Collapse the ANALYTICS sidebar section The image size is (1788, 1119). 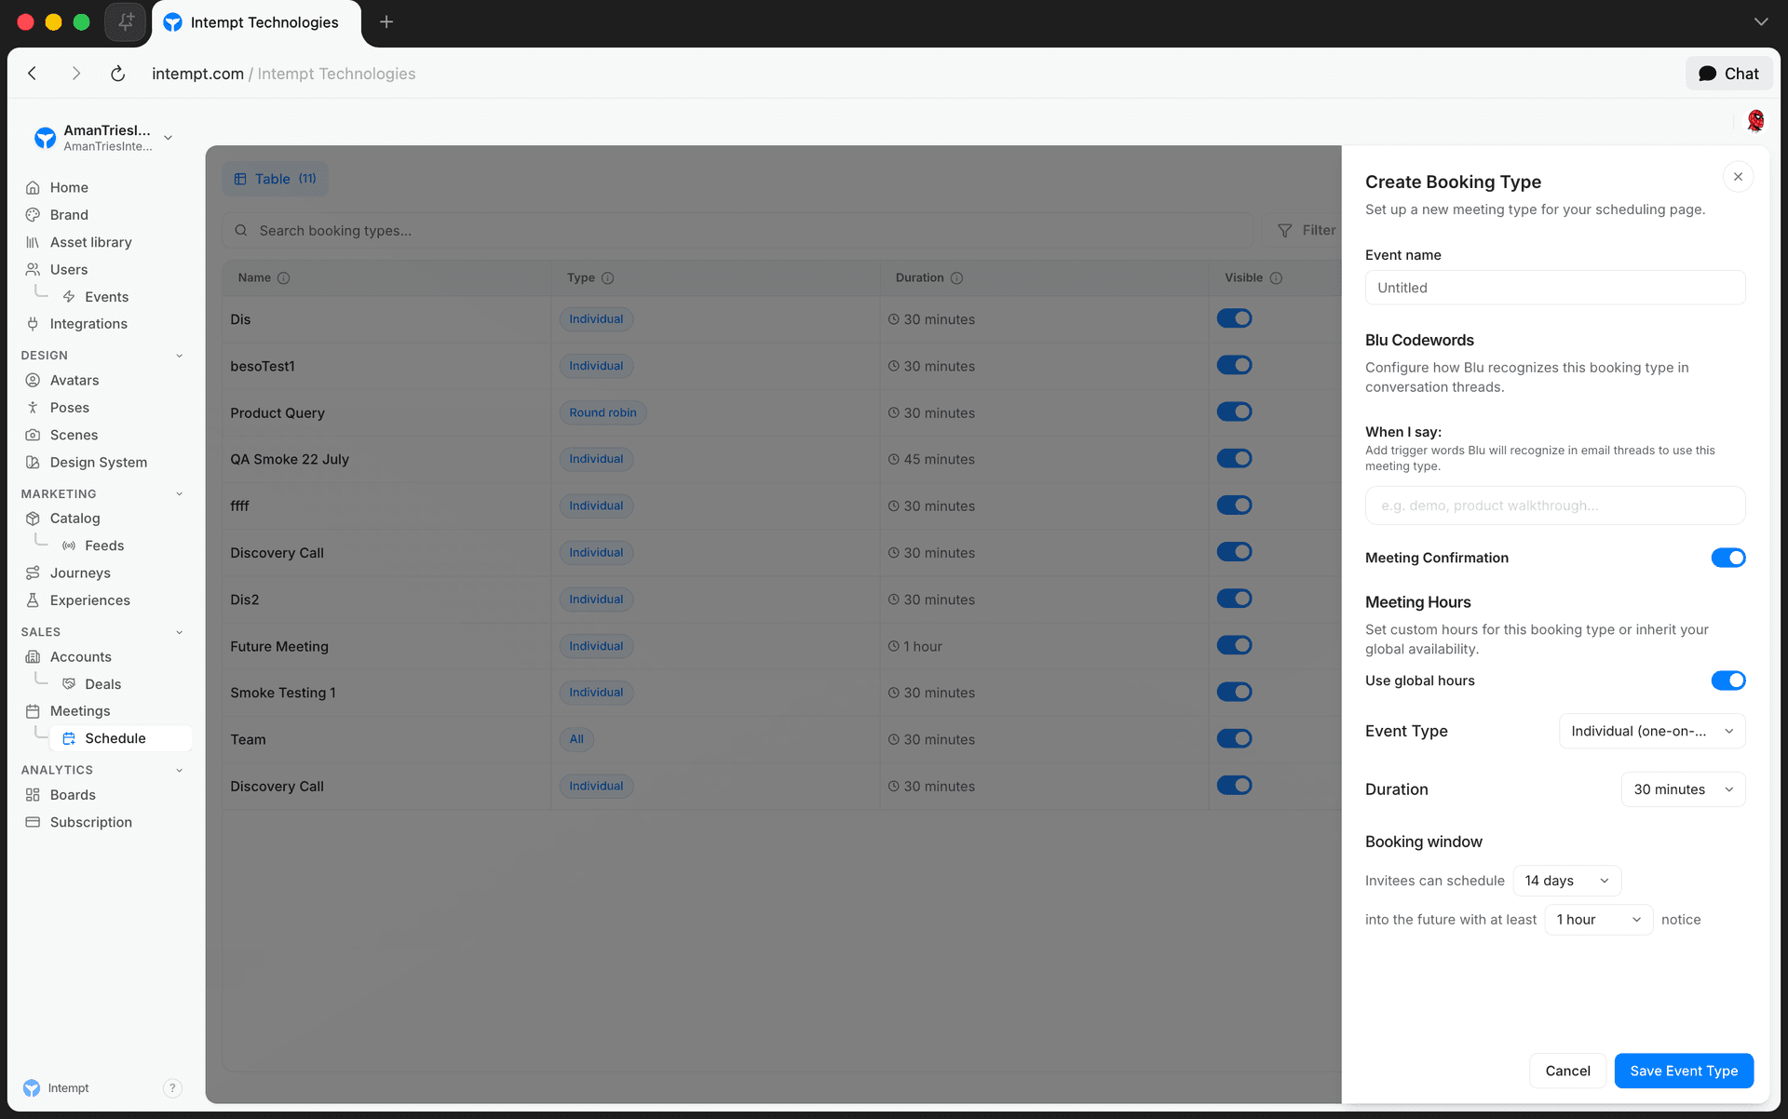180,770
